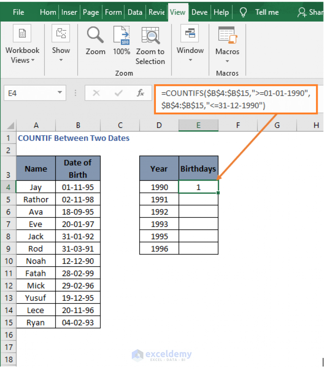The height and width of the screenshot is (369, 324).
Task: Select the date cell 31-01-92
Action: (x=78, y=236)
